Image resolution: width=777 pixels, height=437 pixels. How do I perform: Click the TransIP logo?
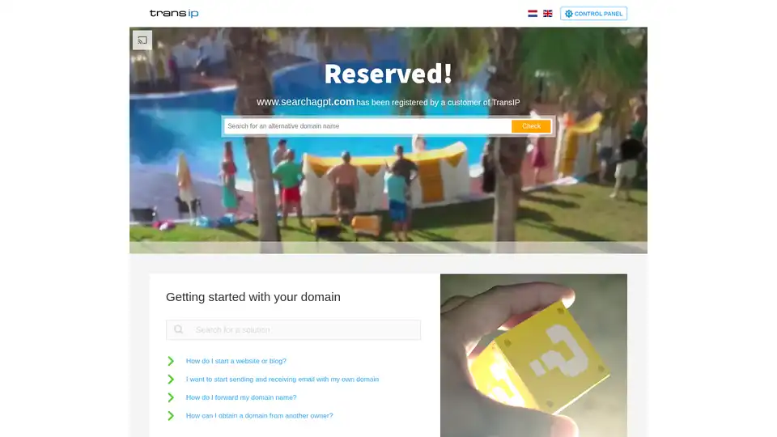coord(174,14)
